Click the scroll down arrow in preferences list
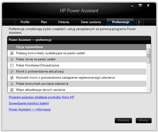 [148, 90]
